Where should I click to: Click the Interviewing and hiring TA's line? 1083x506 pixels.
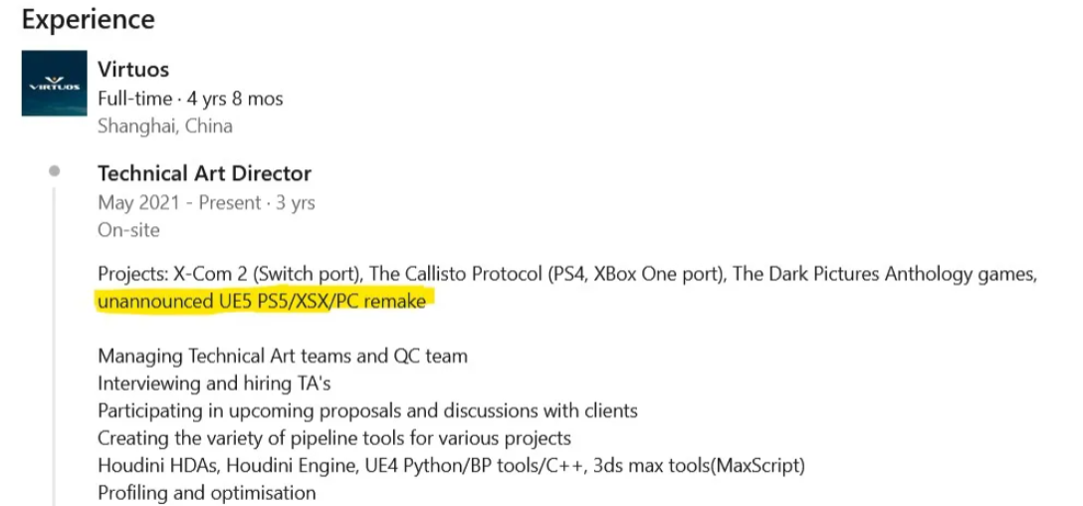214,382
